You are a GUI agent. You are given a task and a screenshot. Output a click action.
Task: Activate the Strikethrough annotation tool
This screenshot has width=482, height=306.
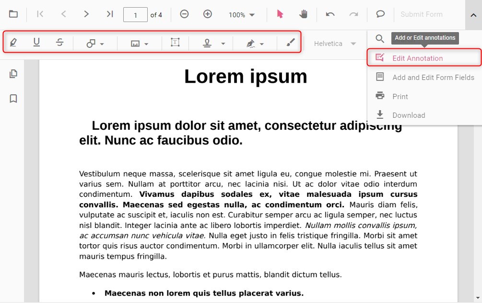tap(59, 43)
